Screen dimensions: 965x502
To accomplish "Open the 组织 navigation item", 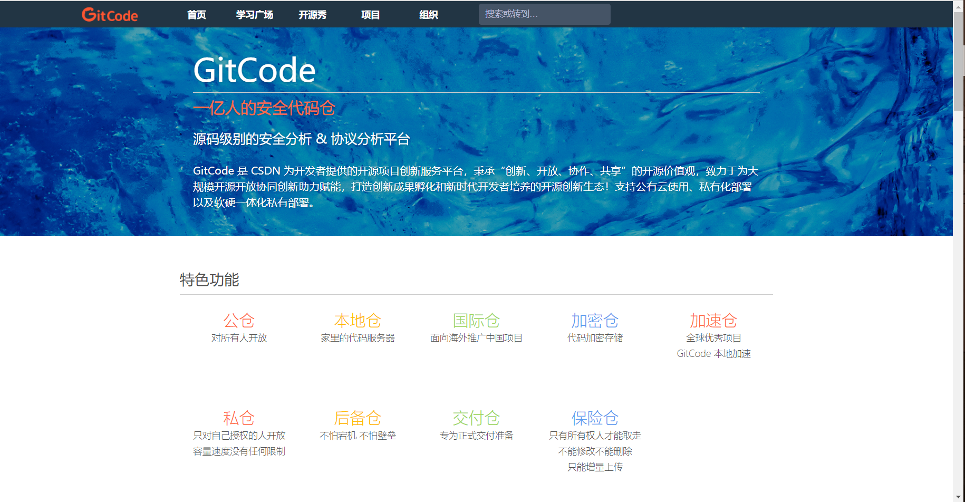I will pyautogui.click(x=429, y=15).
